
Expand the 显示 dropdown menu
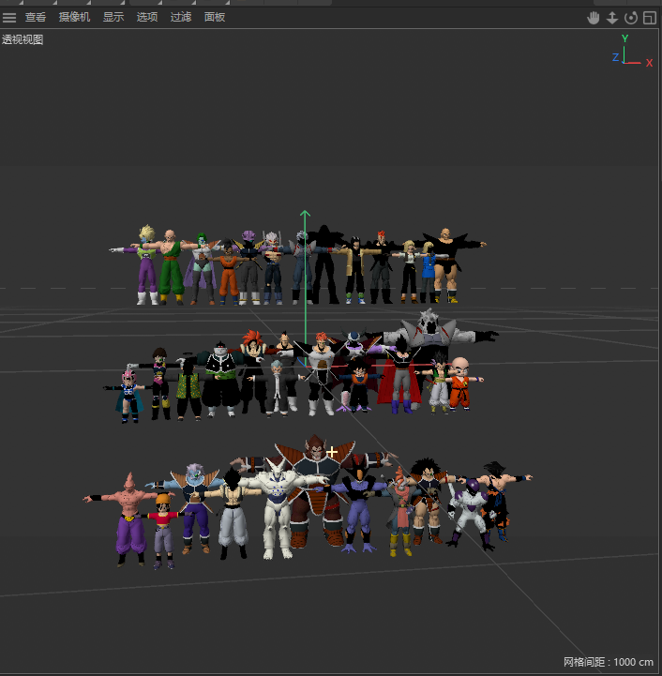(x=113, y=17)
